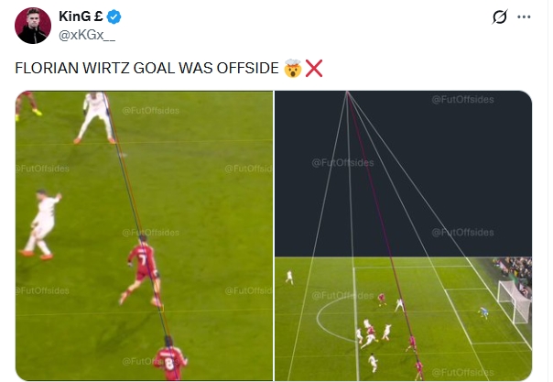
Task: Open the Grok explain-post icon
Action: click(500, 16)
